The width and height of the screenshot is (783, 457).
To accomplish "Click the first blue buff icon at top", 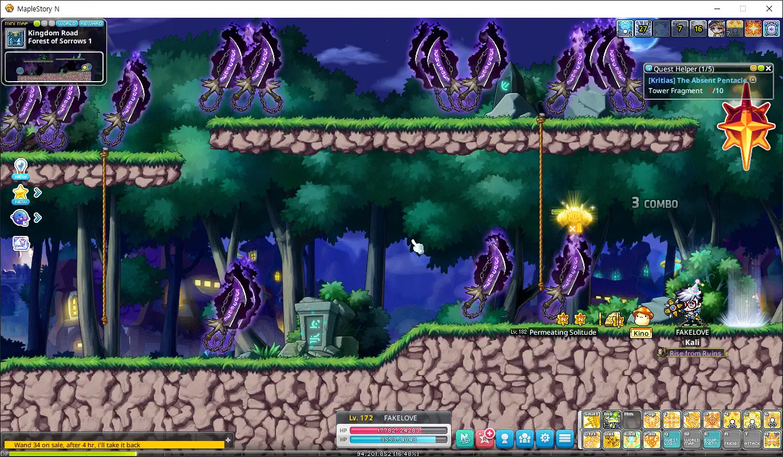I will pos(625,29).
